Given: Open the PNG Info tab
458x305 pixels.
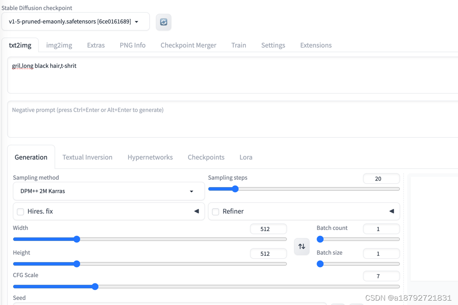Looking at the screenshot, I should pyautogui.click(x=132, y=45).
